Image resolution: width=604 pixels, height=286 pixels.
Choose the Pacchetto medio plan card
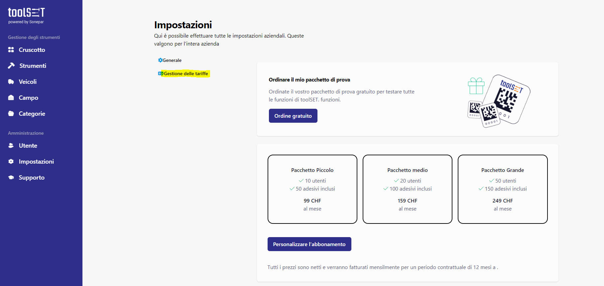tap(408, 189)
